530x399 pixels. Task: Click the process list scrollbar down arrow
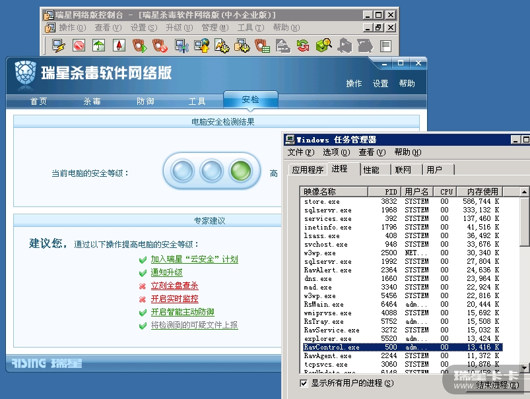click(x=524, y=367)
